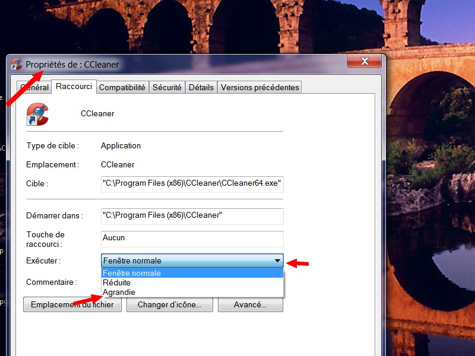475x356 pixels.
Task: Open the Détails tab
Action: point(201,87)
